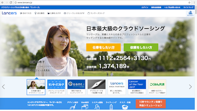Open ランサーズストア menu item
197x111 pixels.
[96, 13]
